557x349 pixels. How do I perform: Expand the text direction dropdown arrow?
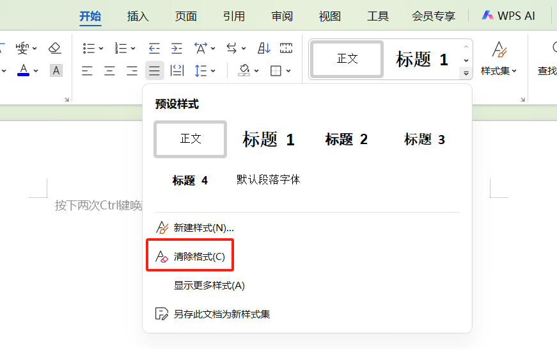244,49
